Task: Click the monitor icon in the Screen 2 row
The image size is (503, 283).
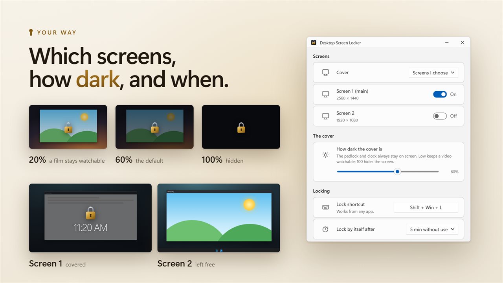Action: (x=325, y=116)
